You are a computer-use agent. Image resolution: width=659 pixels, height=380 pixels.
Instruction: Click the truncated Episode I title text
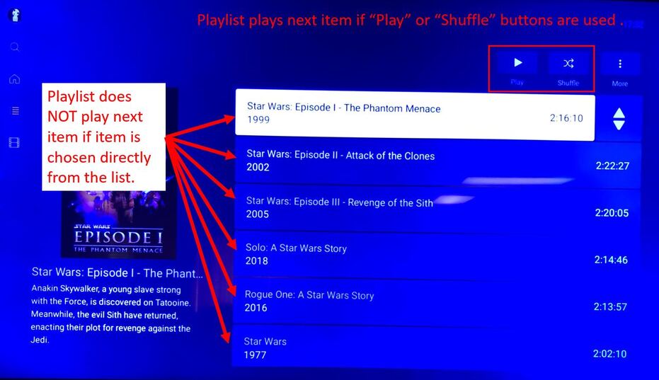pyautogui.click(x=118, y=273)
